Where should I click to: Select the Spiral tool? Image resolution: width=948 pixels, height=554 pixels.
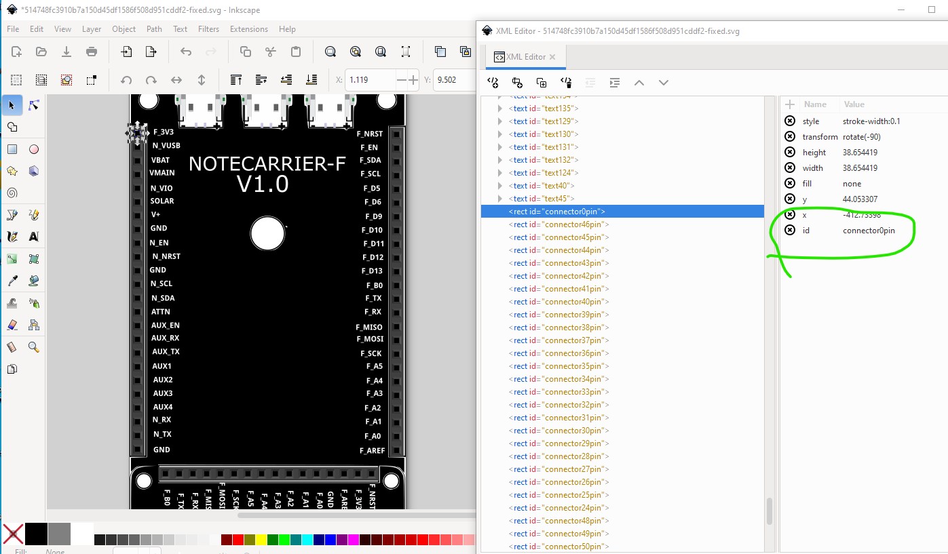tap(12, 193)
